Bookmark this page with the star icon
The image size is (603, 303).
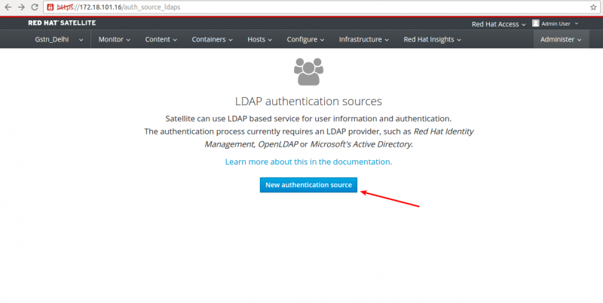point(593,8)
